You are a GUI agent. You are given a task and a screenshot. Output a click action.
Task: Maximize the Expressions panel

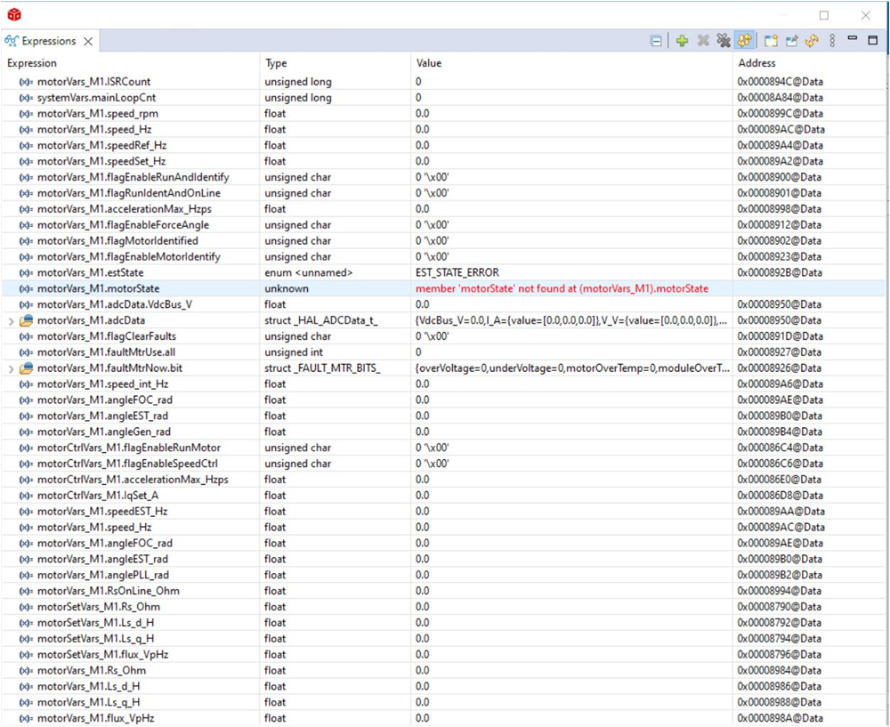pyautogui.click(x=874, y=39)
